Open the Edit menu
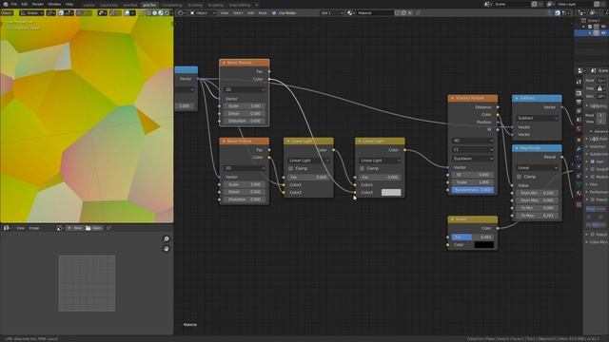The width and height of the screenshot is (609, 342). [25, 4]
